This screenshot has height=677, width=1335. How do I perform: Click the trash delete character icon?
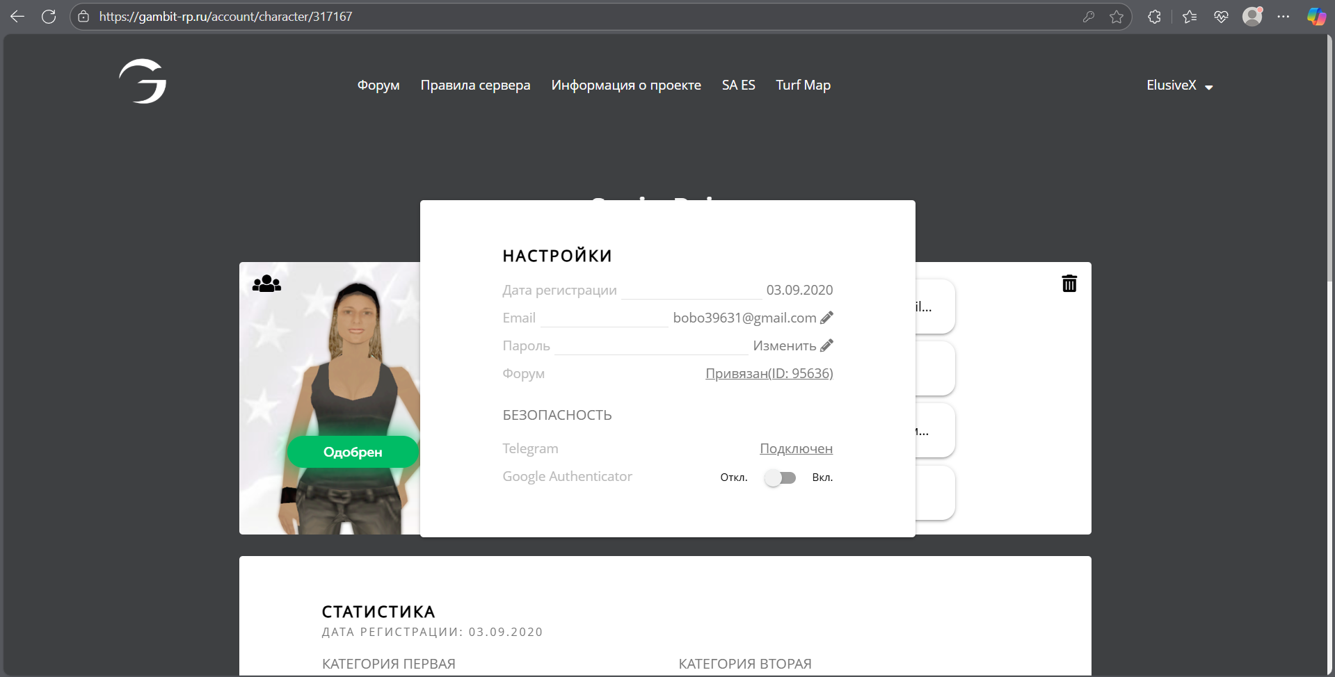(x=1069, y=284)
